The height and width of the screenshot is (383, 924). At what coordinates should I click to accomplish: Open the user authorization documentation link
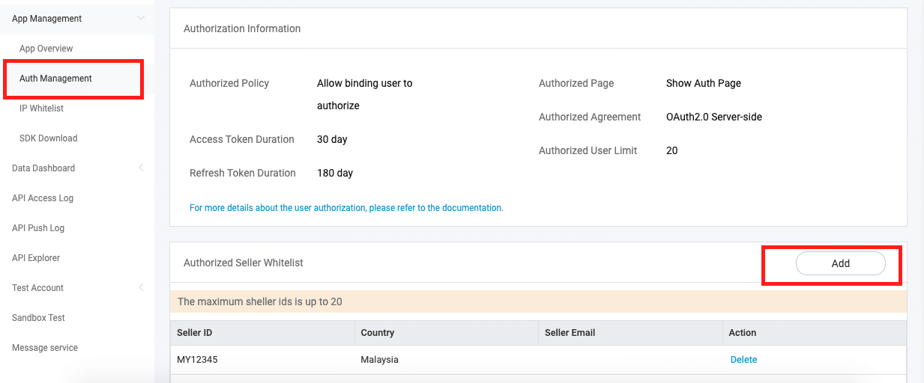point(346,208)
